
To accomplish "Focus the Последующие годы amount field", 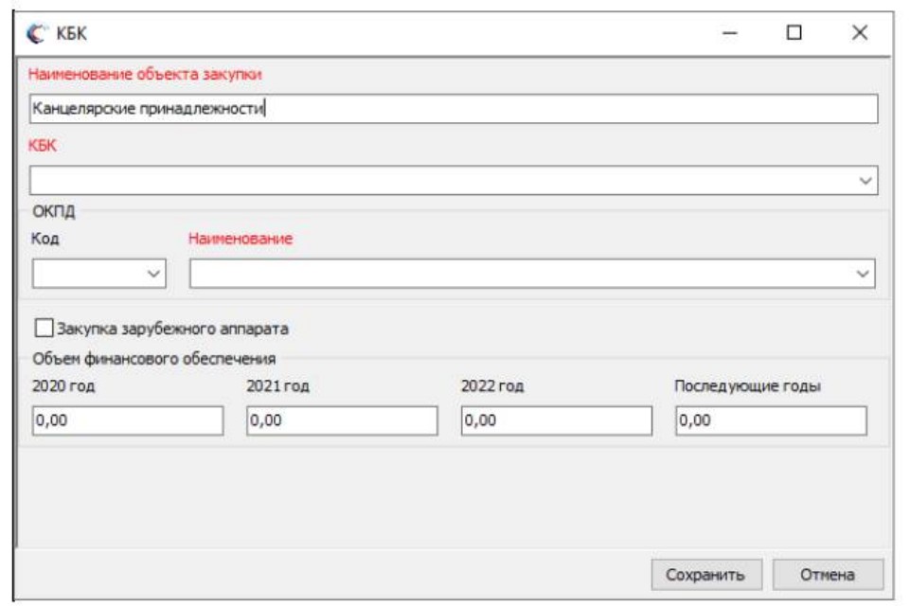I will coord(771,421).
